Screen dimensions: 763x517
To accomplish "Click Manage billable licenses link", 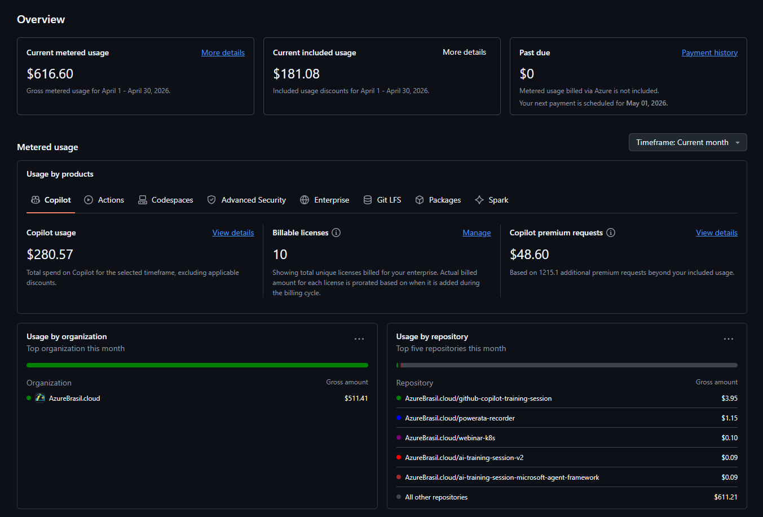I will pos(477,233).
